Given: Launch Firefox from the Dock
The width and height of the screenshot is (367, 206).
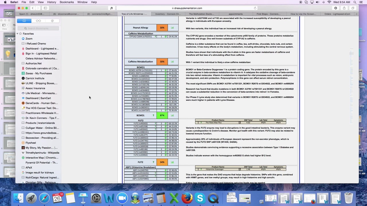Looking at the screenshot, I should pyautogui.click(x=187, y=198).
